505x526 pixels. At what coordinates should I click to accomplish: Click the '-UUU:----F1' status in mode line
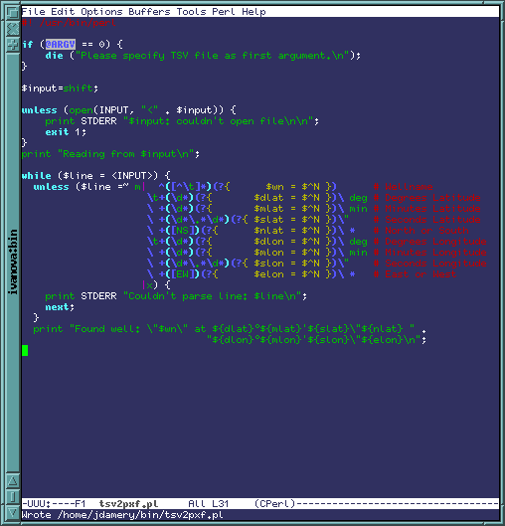coord(54,504)
